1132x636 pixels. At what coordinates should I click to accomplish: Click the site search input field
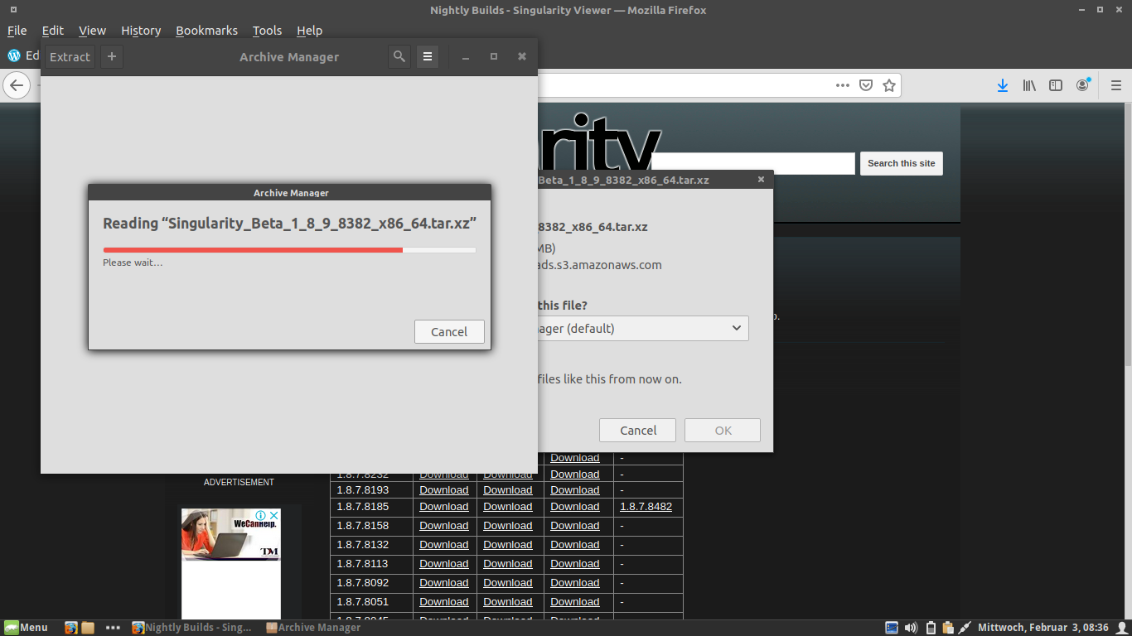coord(753,163)
